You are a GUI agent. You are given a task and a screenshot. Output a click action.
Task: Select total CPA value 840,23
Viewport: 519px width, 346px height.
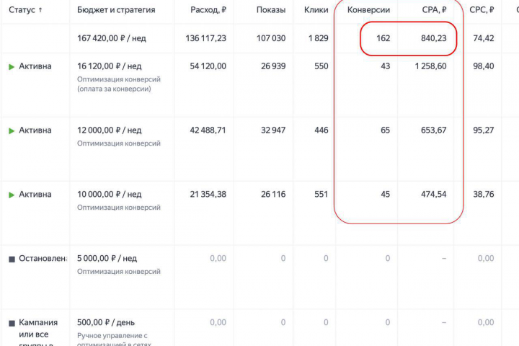(x=434, y=38)
